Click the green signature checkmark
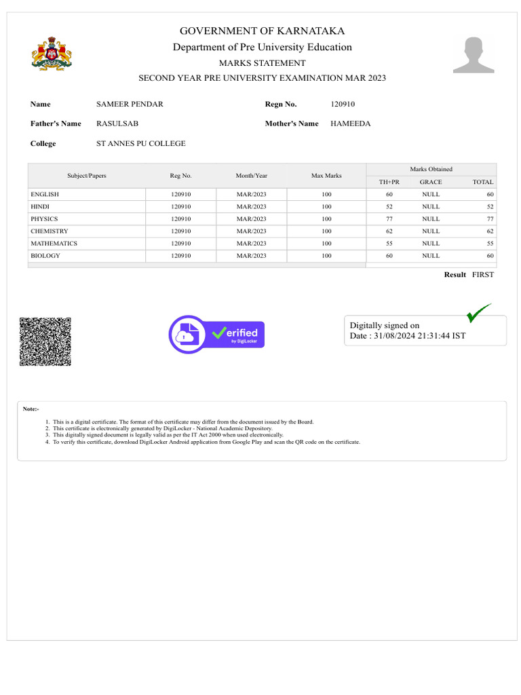 point(478,312)
